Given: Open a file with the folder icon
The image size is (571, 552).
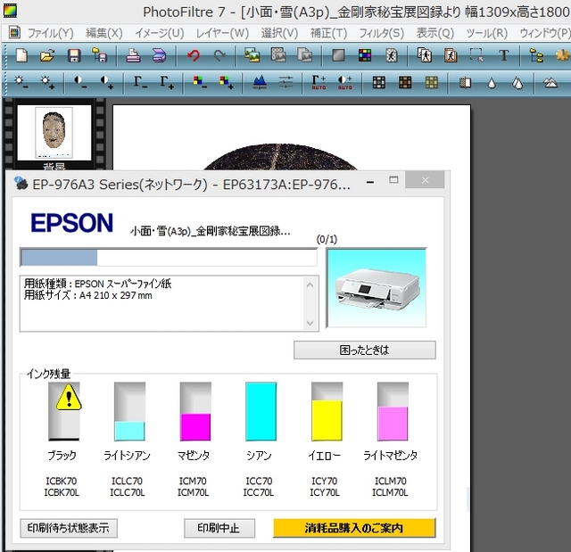Looking at the screenshot, I should [47, 55].
